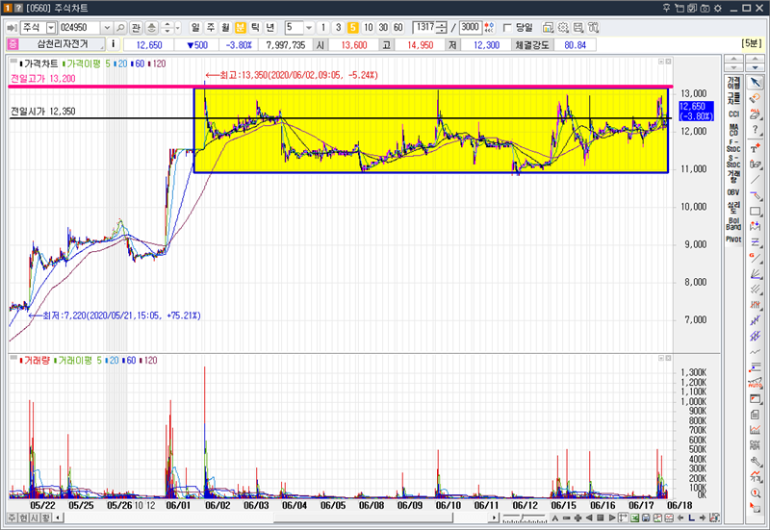Click the wrench settings tool in right toolbar

click(x=756, y=462)
